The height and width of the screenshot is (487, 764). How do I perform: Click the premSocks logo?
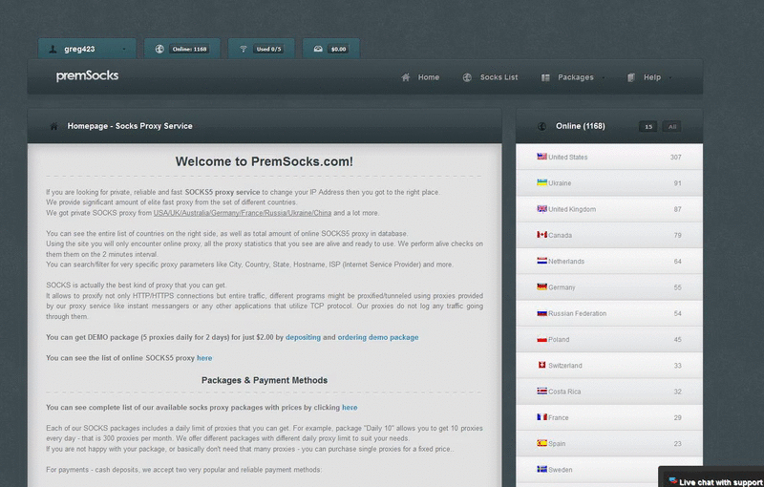point(87,76)
